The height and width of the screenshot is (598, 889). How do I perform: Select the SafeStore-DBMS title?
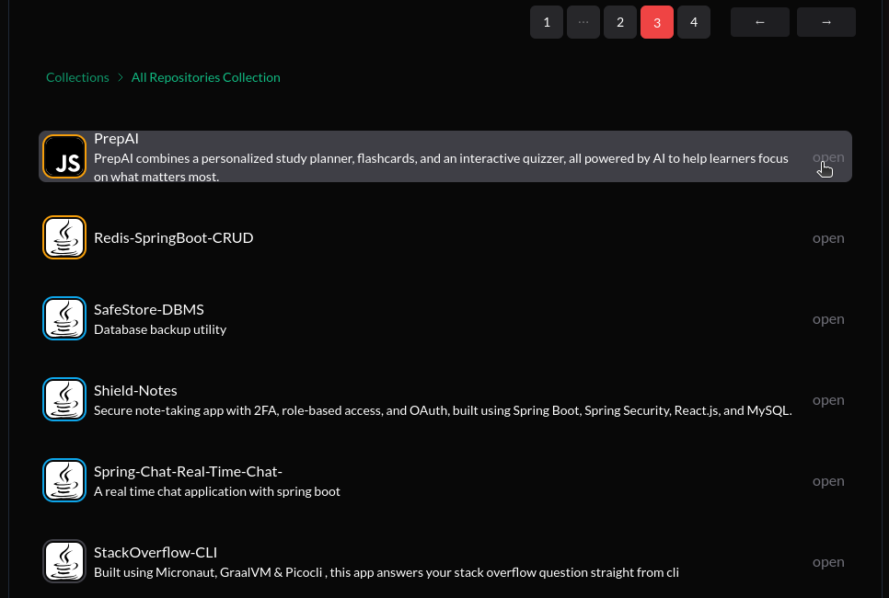148,309
